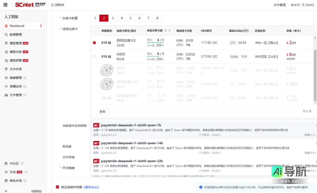Click hot tag on qwen-32b image
The width and height of the screenshot is (317, 193).
[96, 161]
